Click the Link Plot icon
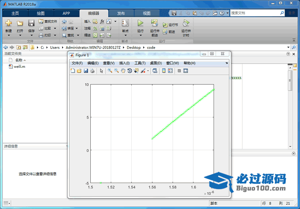This screenshot has height=209, width=300. click(x=155, y=71)
